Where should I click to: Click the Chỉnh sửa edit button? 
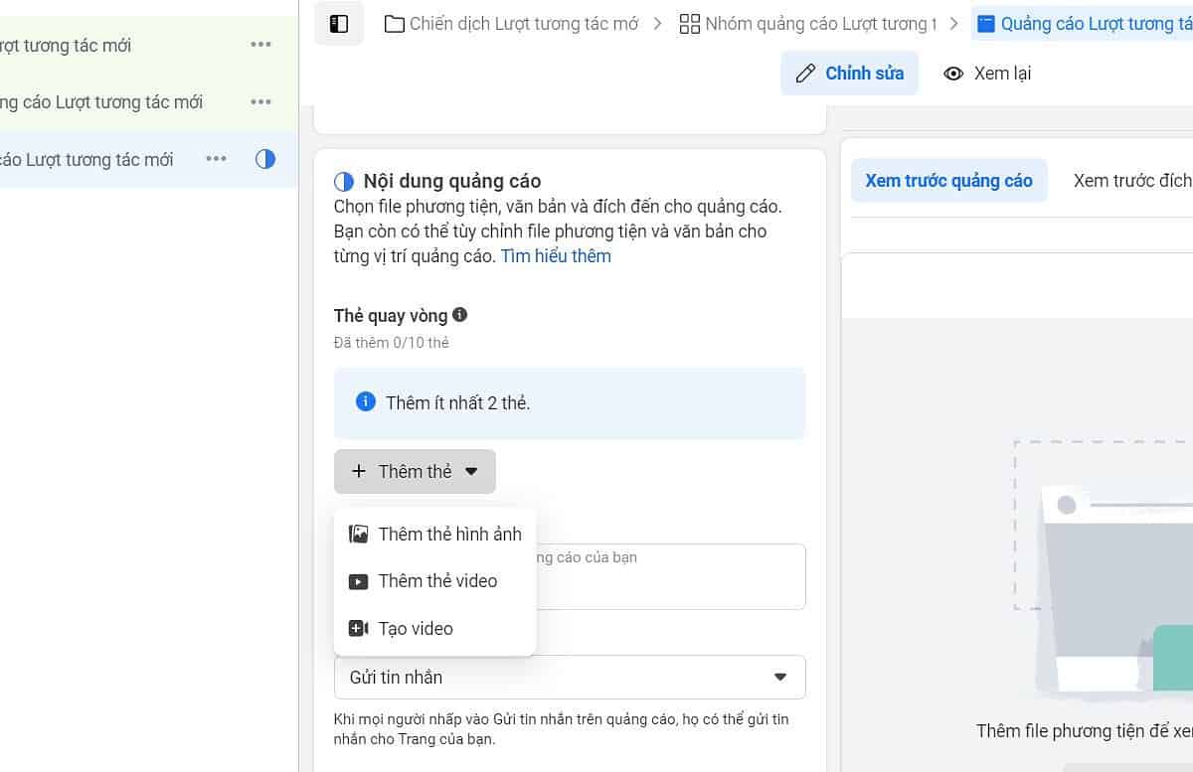coord(849,74)
